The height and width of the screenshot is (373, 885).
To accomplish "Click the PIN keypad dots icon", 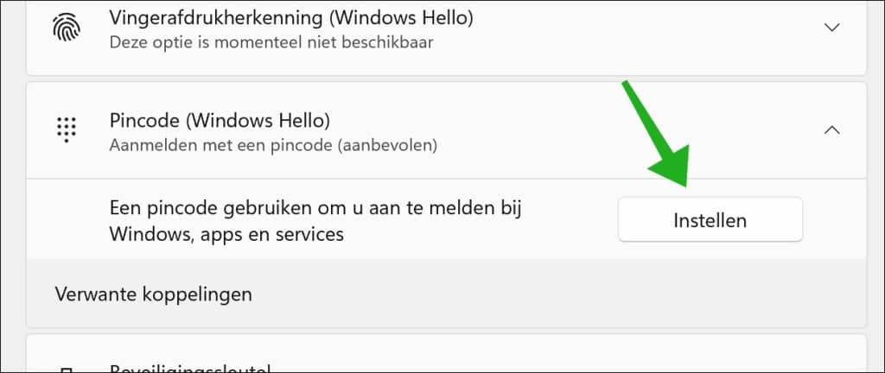I will (x=66, y=130).
